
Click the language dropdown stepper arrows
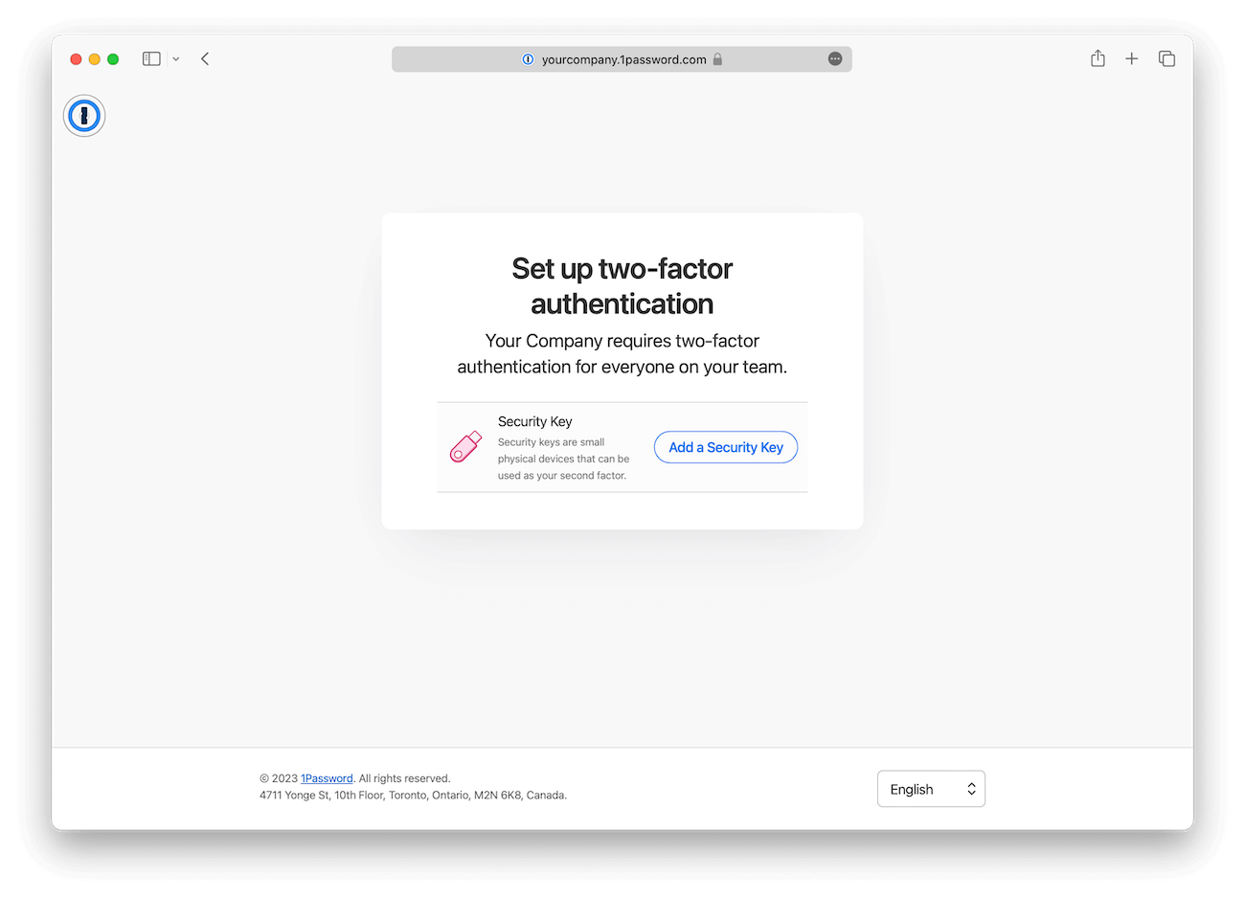click(971, 788)
